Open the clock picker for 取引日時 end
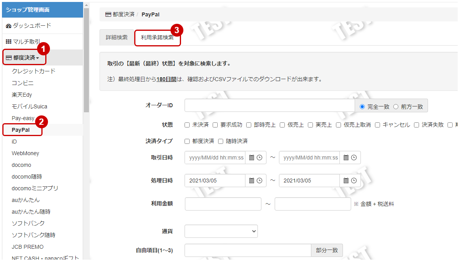Screen dimensions: 460x262 (x=354, y=158)
